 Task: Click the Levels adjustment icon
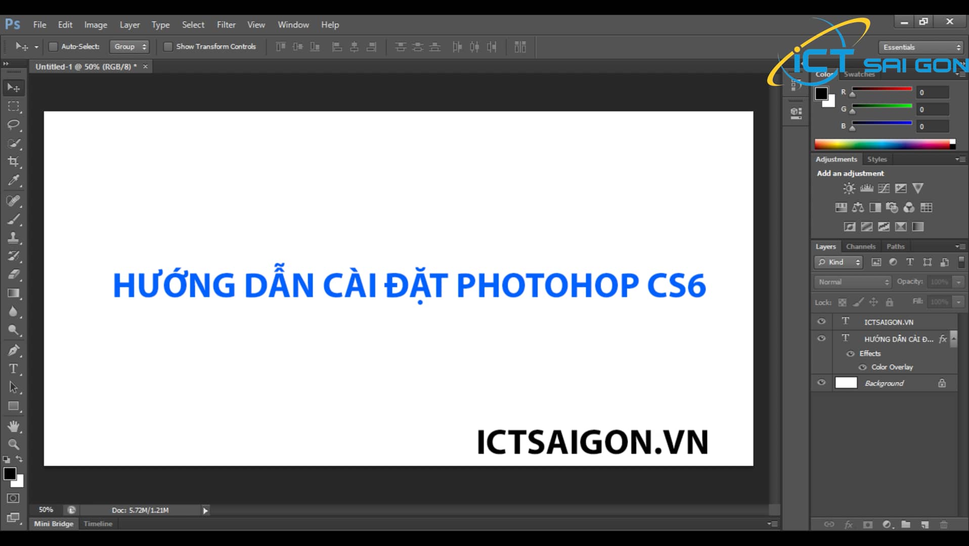click(x=866, y=189)
